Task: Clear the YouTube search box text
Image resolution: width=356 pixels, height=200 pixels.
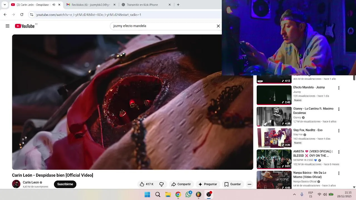Action: pyautogui.click(x=218, y=26)
